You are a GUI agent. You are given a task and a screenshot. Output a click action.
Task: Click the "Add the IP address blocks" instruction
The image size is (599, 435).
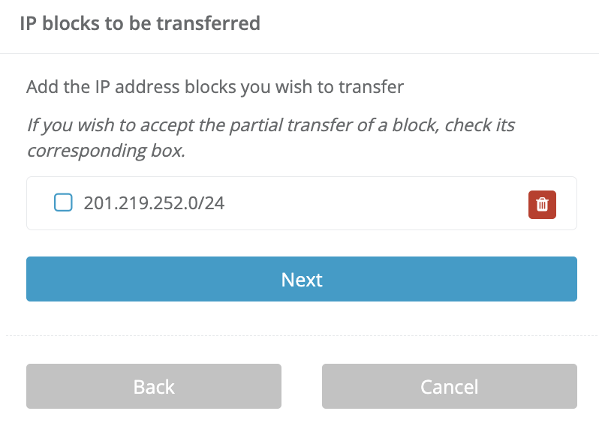point(215,87)
